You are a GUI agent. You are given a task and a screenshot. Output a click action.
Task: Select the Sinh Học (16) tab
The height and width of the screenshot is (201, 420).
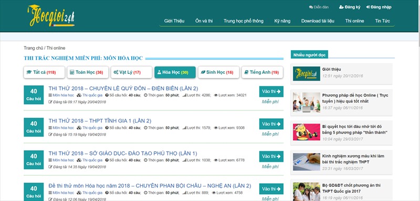coord(218,72)
